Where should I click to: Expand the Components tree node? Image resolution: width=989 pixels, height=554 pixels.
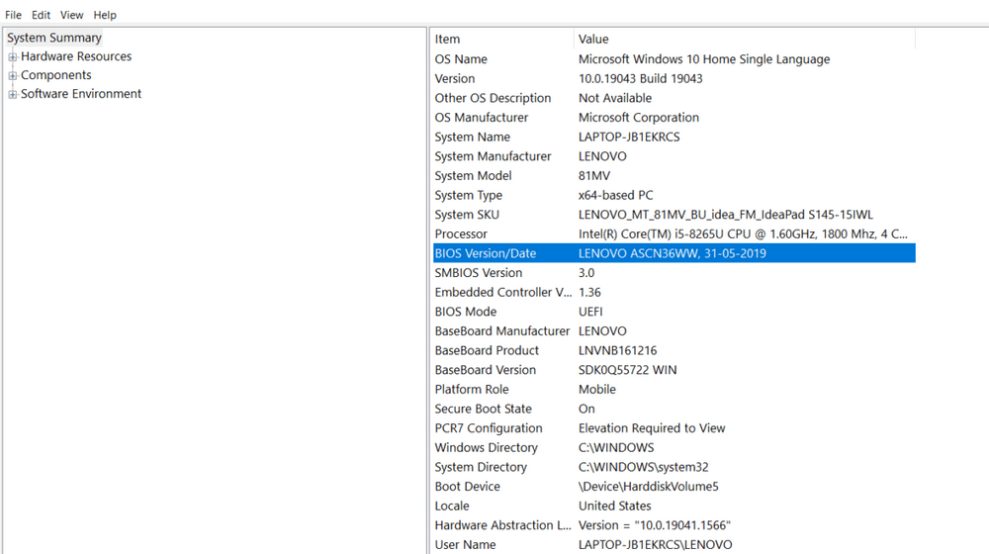click(x=13, y=76)
